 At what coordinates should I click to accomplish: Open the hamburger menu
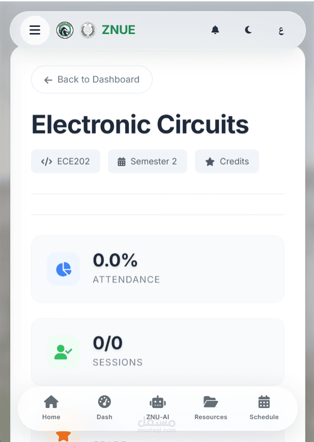[x=35, y=30]
